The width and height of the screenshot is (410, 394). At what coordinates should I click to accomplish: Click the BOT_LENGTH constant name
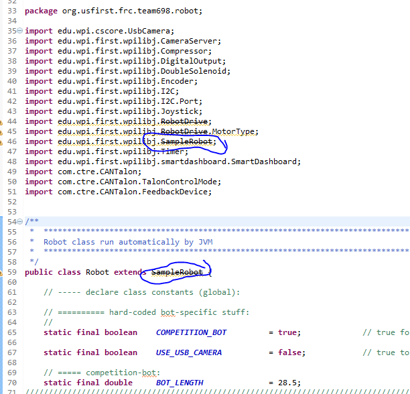[180, 383]
